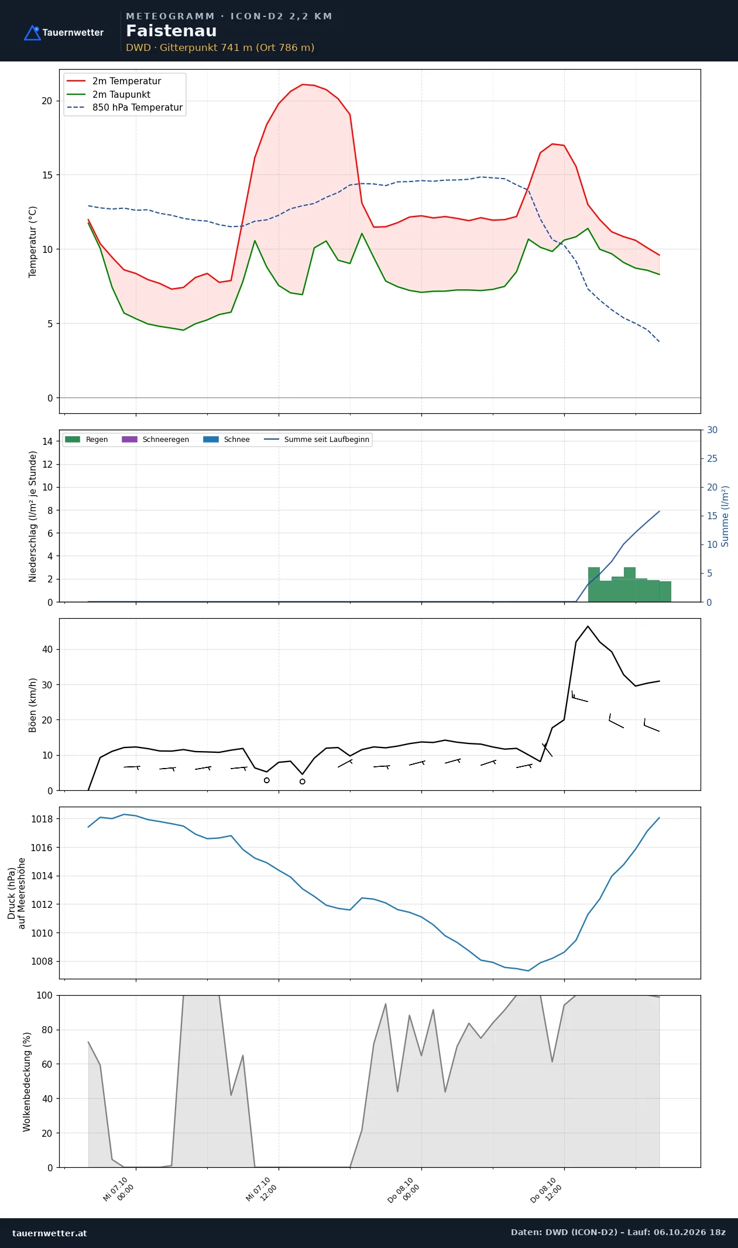The image size is (738, 1248).
Task: Click the Daten: DWD (ICON-D2) Lauf footer text
Action: pyautogui.click(x=618, y=1232)
